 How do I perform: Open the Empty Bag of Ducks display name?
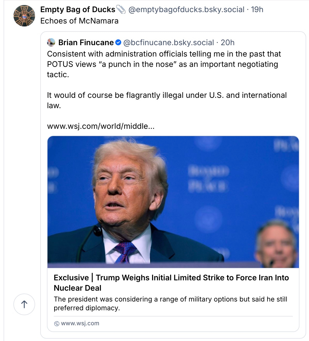pos(78,10)
